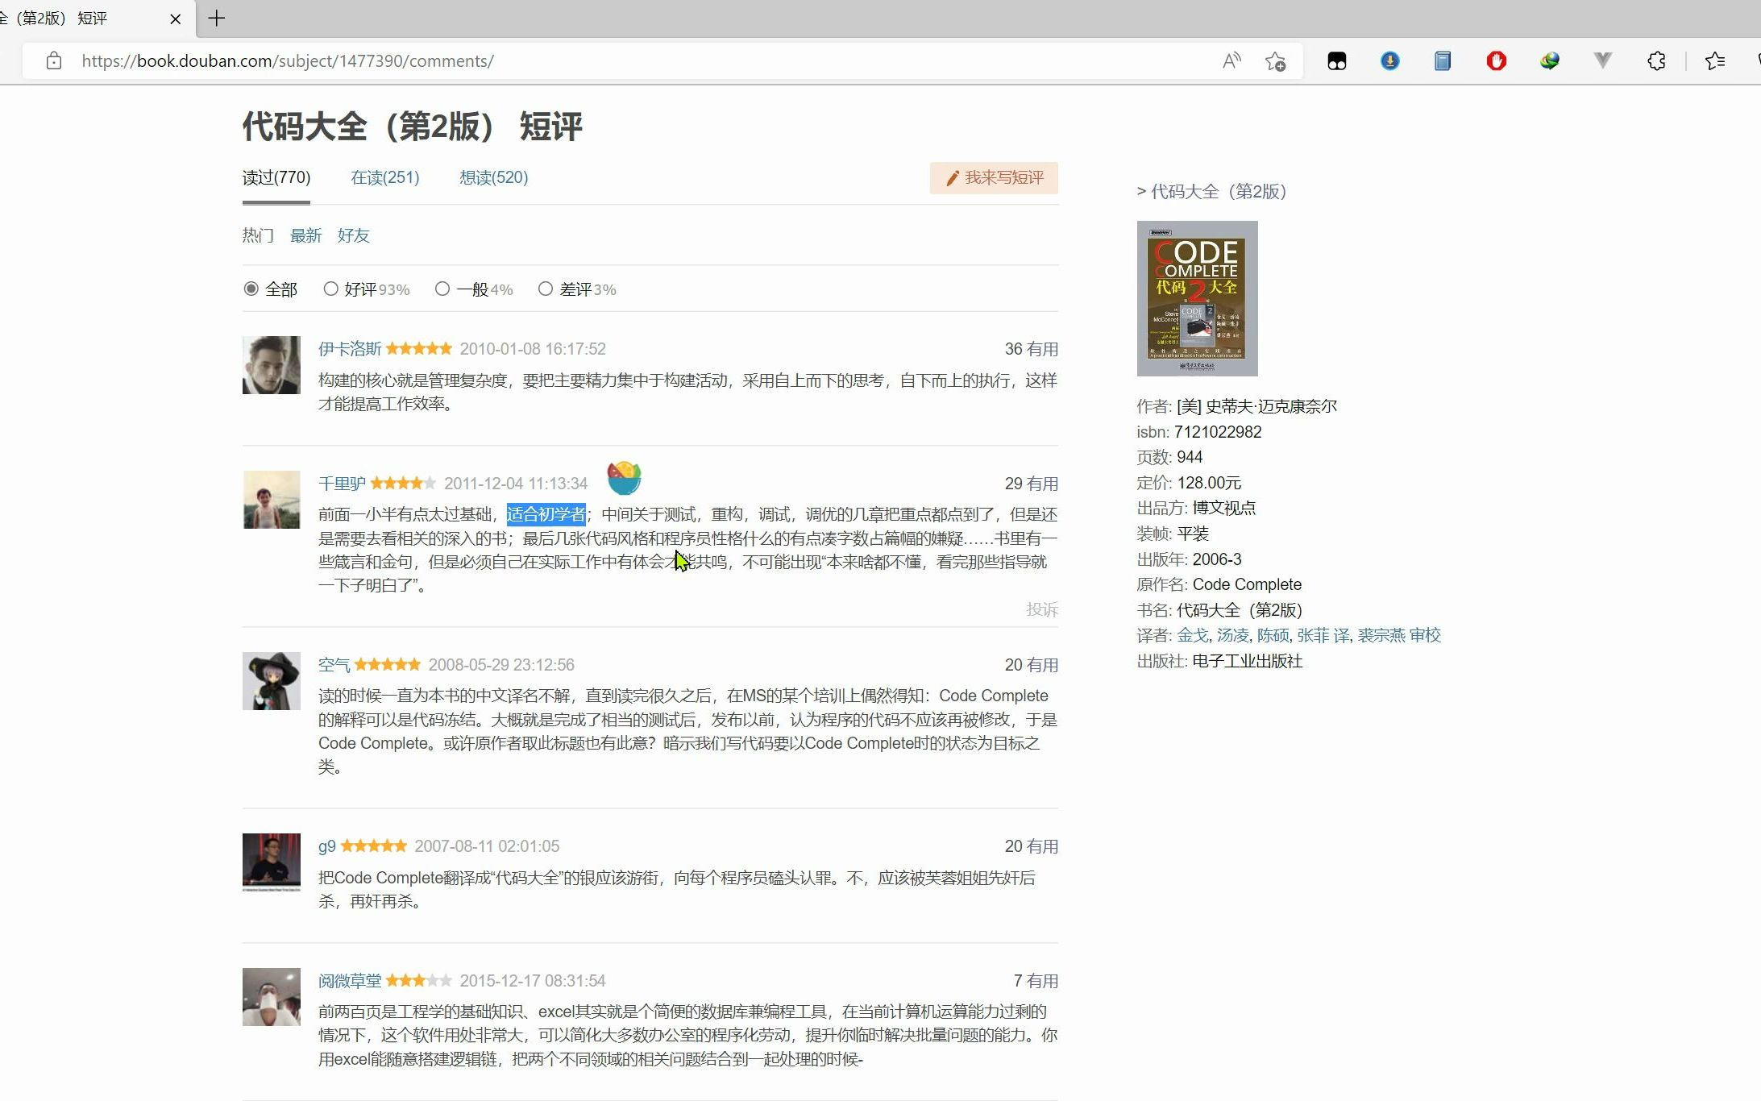Click timestamp 2008-05-29 23:12:56
Screen dimensions: 1761x1101
point(501,665)
